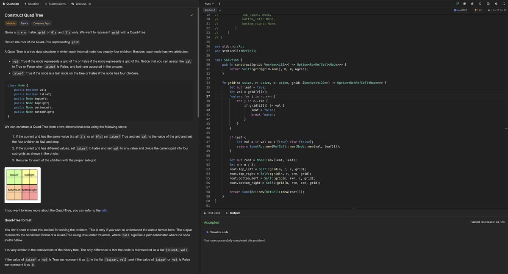Viewport: 508px width, 274px height.
Task: Follow the wiki link
Action: (x=104, y=210)
